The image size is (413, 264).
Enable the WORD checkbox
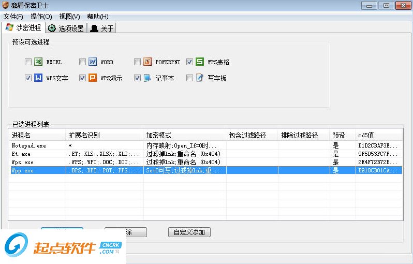pyautogui.click(x=82, y=62)
